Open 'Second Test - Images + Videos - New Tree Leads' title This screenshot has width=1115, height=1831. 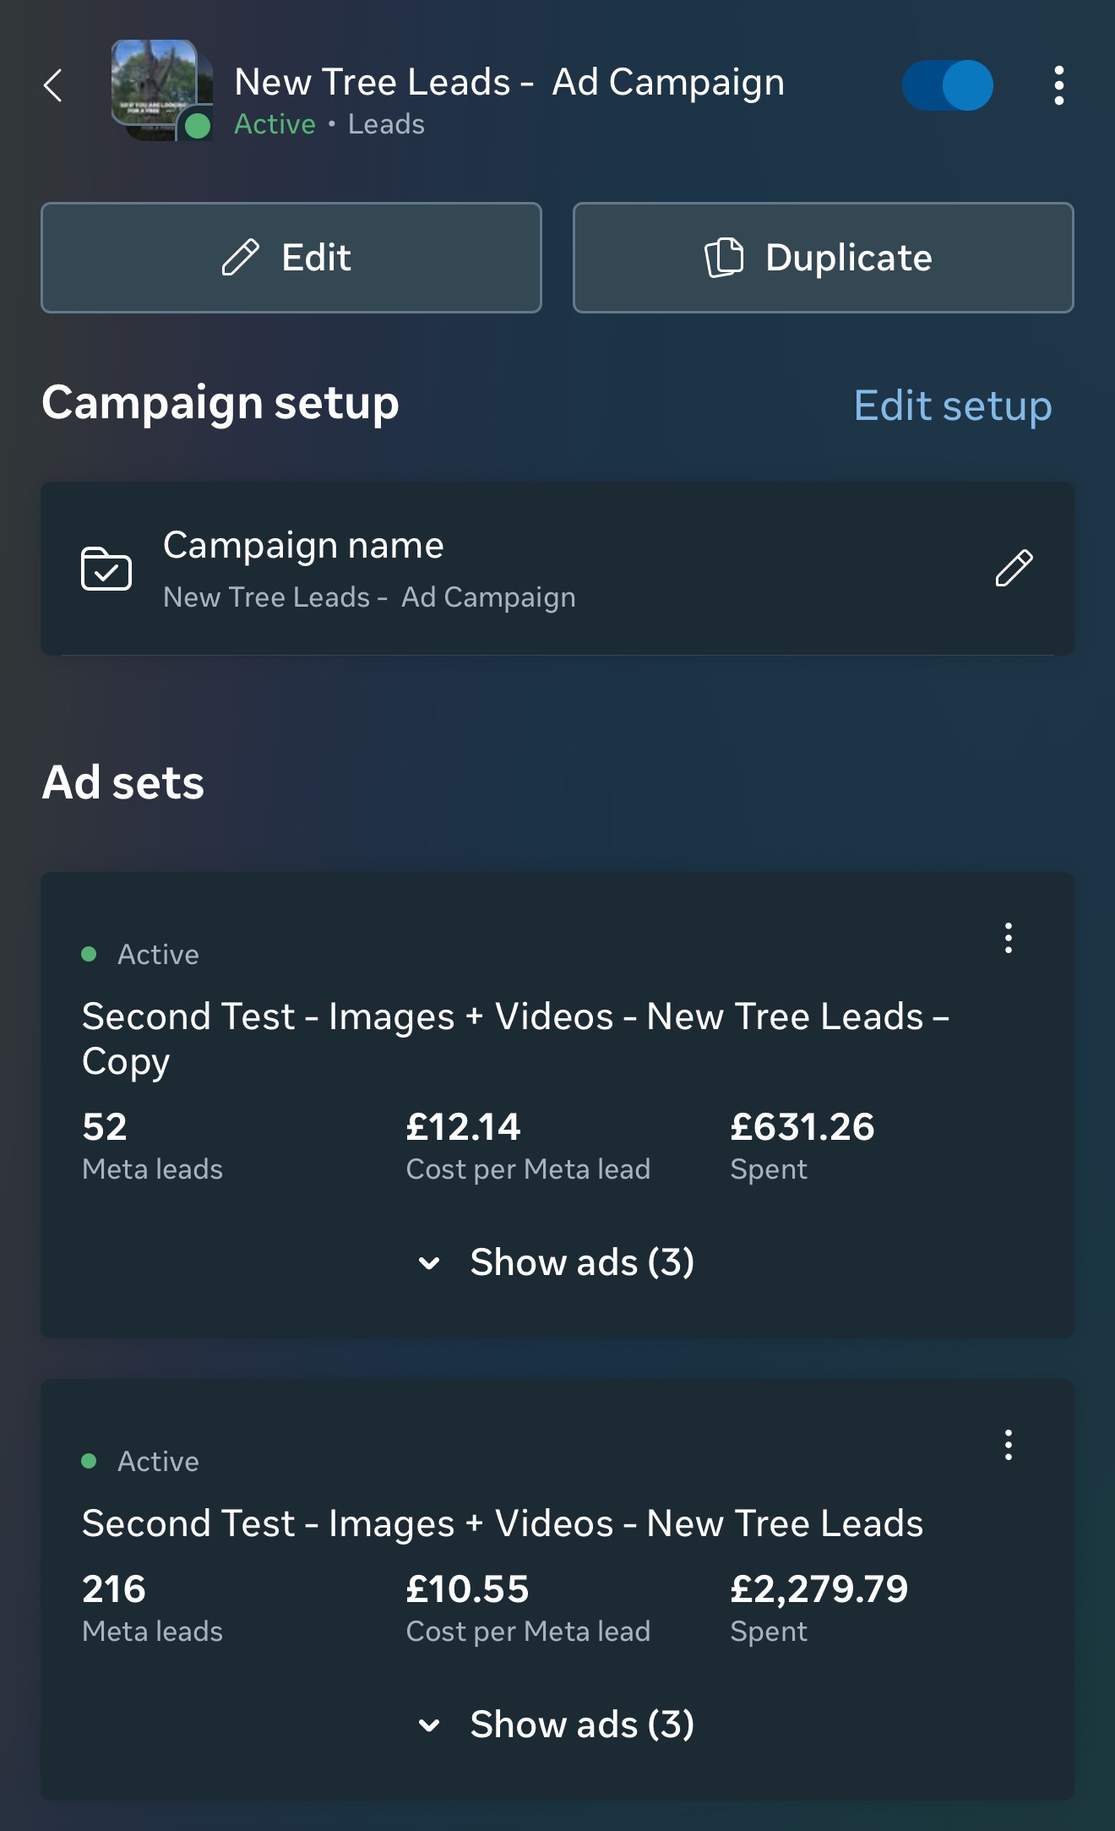tap(503, 1523)
